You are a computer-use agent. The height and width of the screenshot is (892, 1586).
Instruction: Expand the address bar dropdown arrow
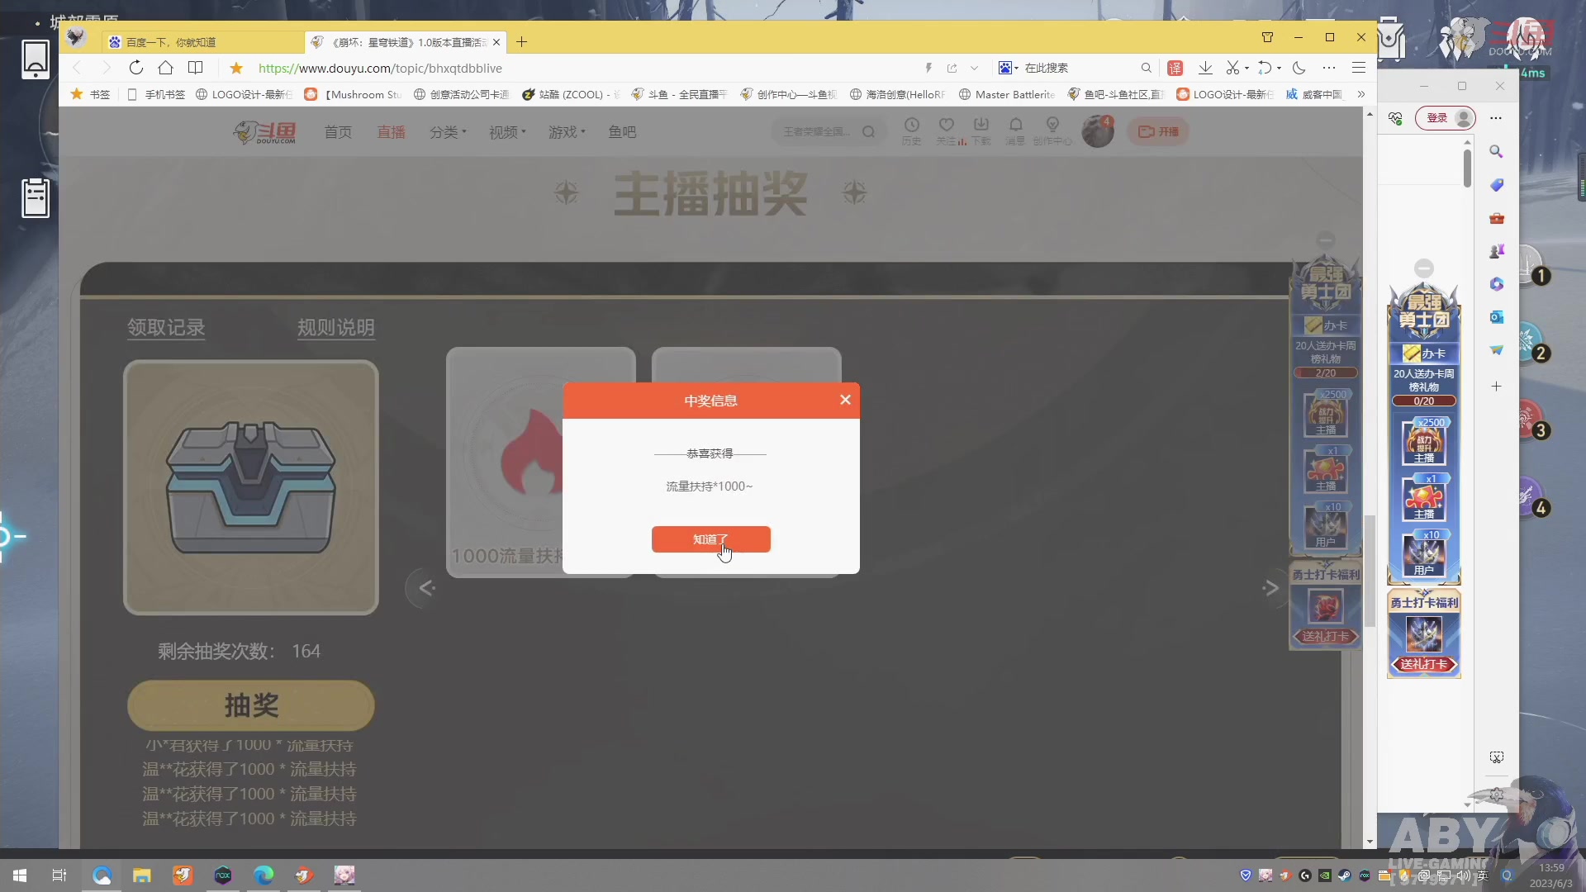(974, 68)
